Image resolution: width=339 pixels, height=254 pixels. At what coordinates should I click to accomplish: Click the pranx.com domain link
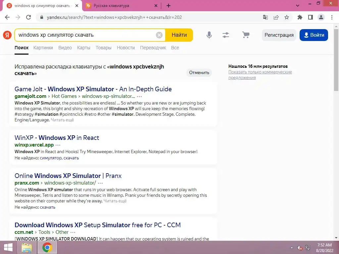point(26,183)
